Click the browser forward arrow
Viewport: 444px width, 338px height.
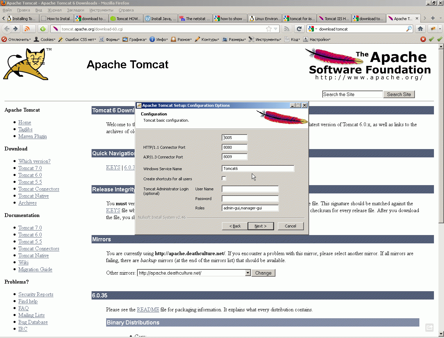(15, 29)
